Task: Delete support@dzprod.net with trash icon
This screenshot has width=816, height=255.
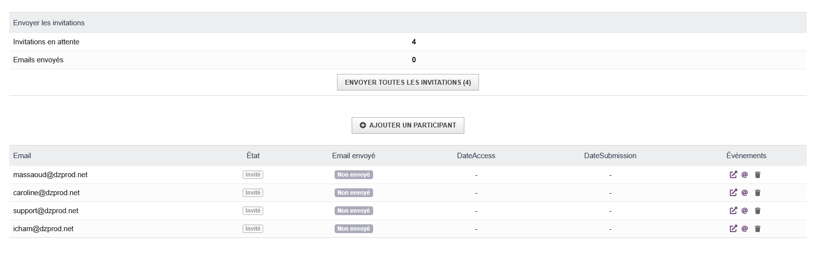Action: click(757, 211)
